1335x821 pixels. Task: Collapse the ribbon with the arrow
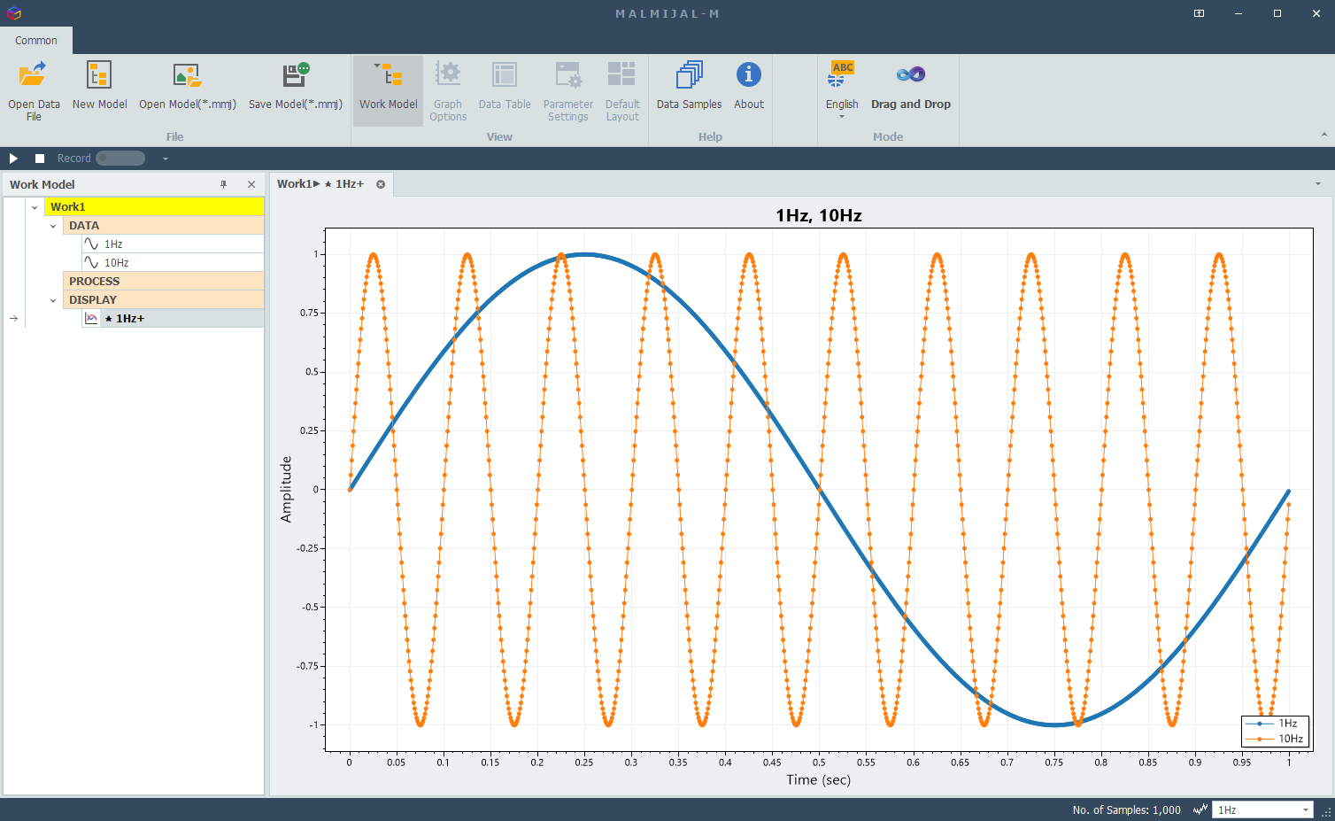(x=1324, y=135)
